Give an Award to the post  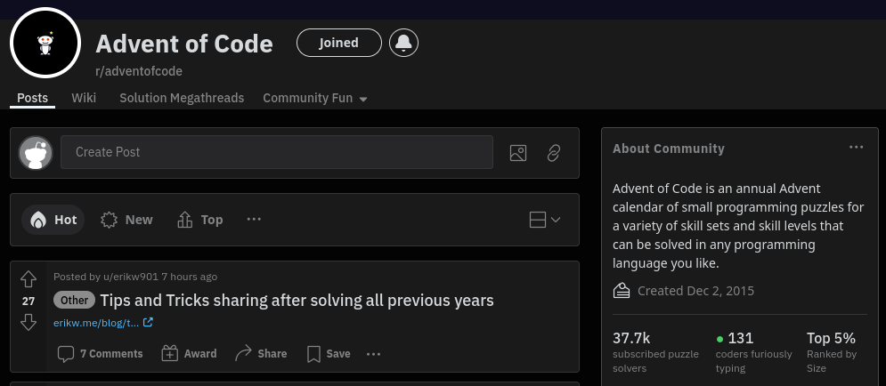189,354
